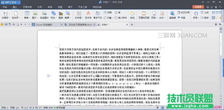Export to PDF from quick toolbar

pos(10,25)
